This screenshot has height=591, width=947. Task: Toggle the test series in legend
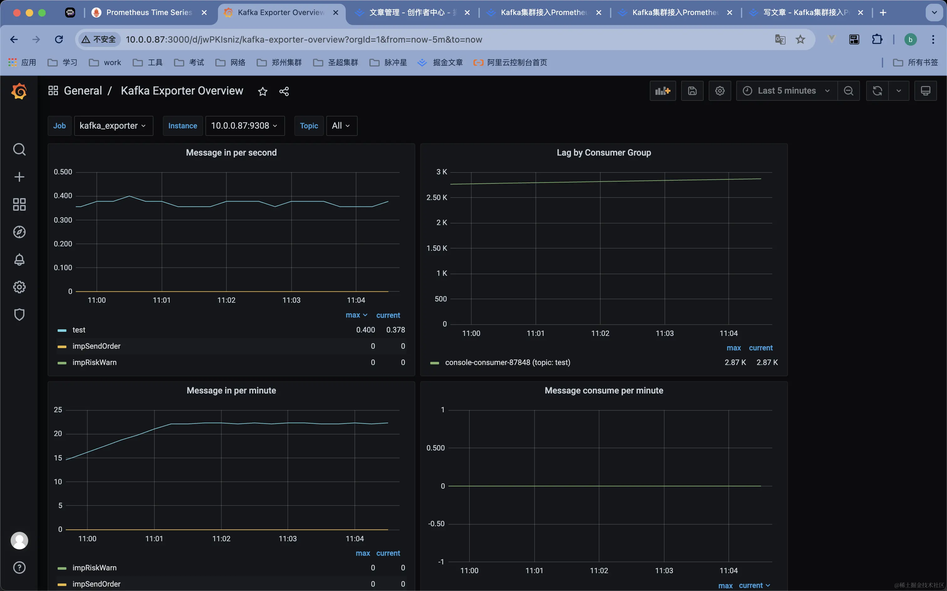(79, 330)
